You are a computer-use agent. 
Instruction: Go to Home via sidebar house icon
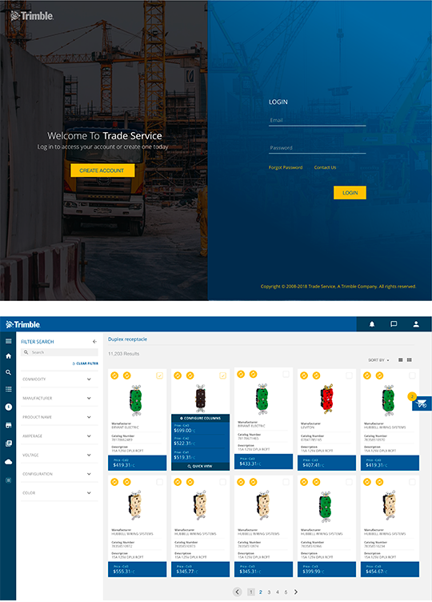click(9, 356)
